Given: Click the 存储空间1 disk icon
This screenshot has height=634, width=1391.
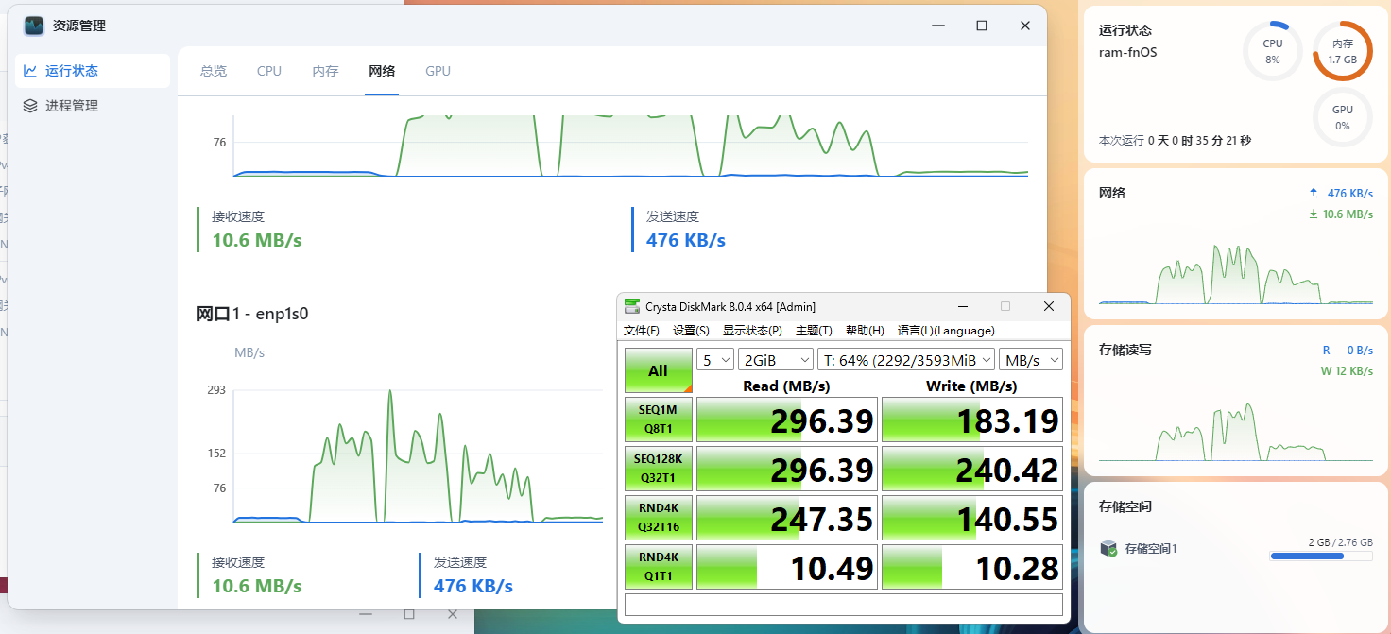Looking at the screenshot, I should tap(1109, 548).
